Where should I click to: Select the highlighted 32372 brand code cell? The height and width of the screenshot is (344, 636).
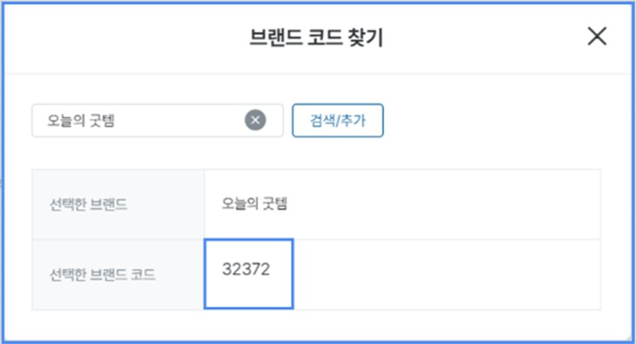click(248, 274)
